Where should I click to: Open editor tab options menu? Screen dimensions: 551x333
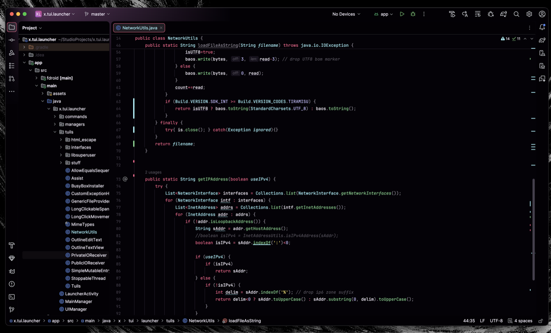click(x=529, y=28)
